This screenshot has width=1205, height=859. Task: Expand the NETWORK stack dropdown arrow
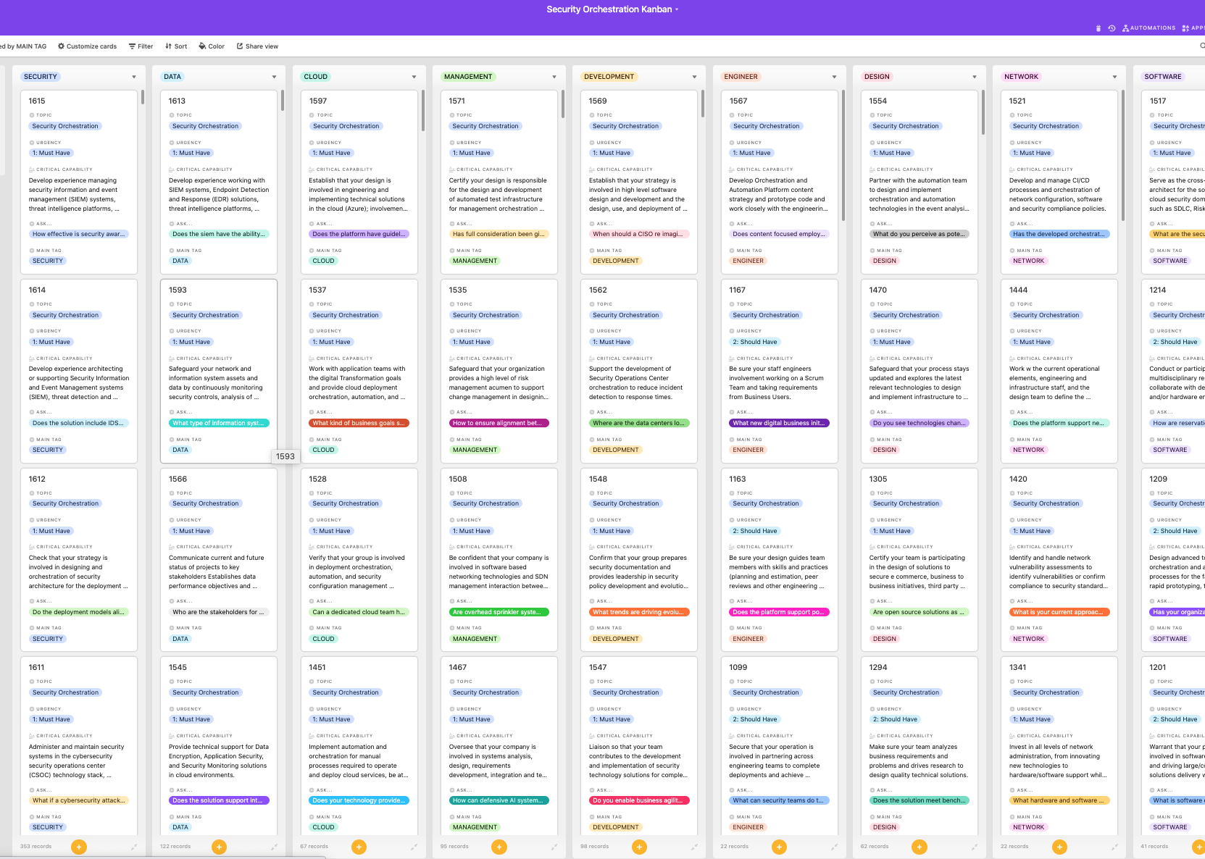(x=1114, y=77)
